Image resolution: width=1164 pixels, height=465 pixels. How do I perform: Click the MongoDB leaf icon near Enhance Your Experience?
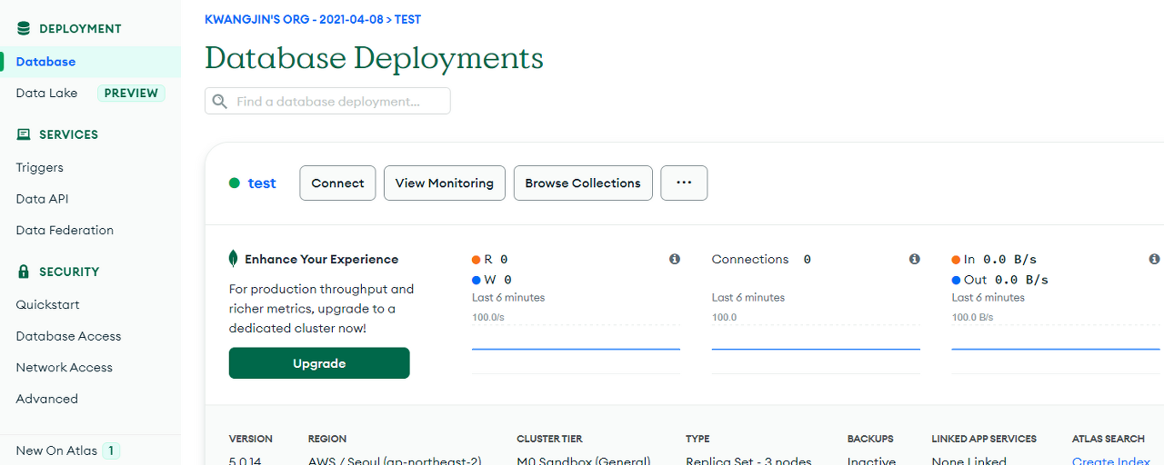(234, 259)
